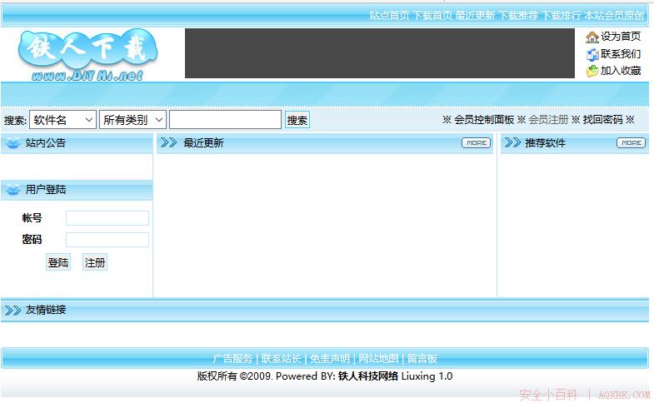654x403 pixels.
Task: Click the icon beside 联系我们
Action: 592,55
